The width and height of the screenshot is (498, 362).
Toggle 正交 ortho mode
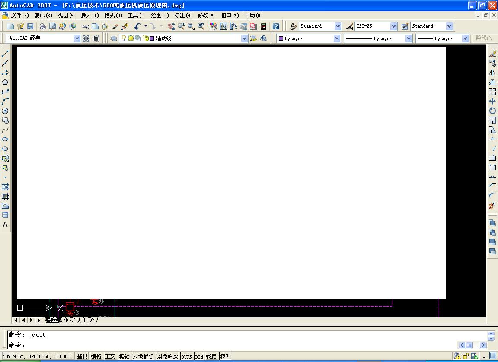click(110, 356)
